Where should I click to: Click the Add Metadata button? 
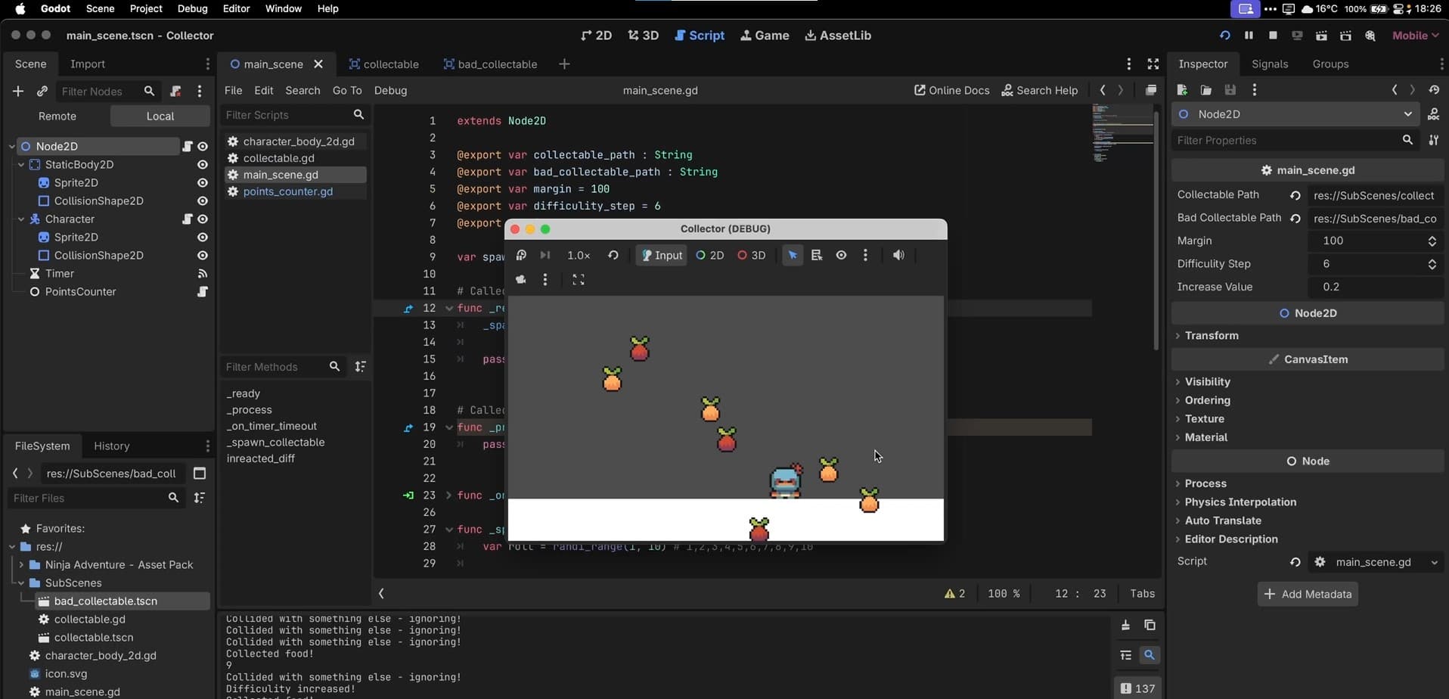(x=1308, y=595)
